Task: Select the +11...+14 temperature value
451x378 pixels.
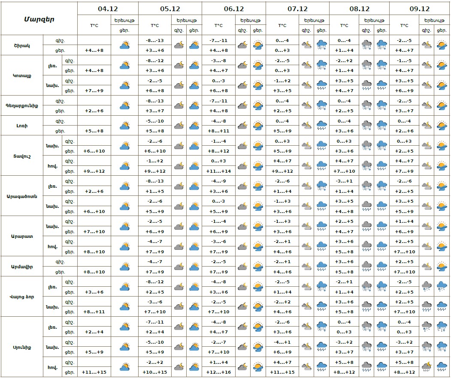Action: point(218,171)
